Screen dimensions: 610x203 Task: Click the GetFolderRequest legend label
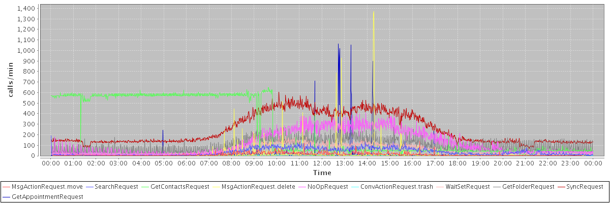coord(528,187)
